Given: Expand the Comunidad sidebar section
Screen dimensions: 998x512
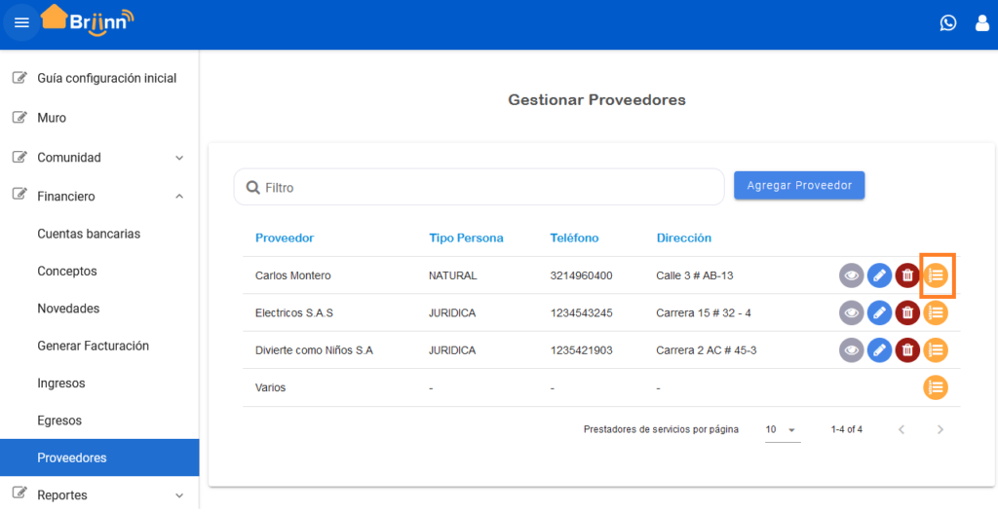Looking at the screenshot, I should [x=99, y=157].
